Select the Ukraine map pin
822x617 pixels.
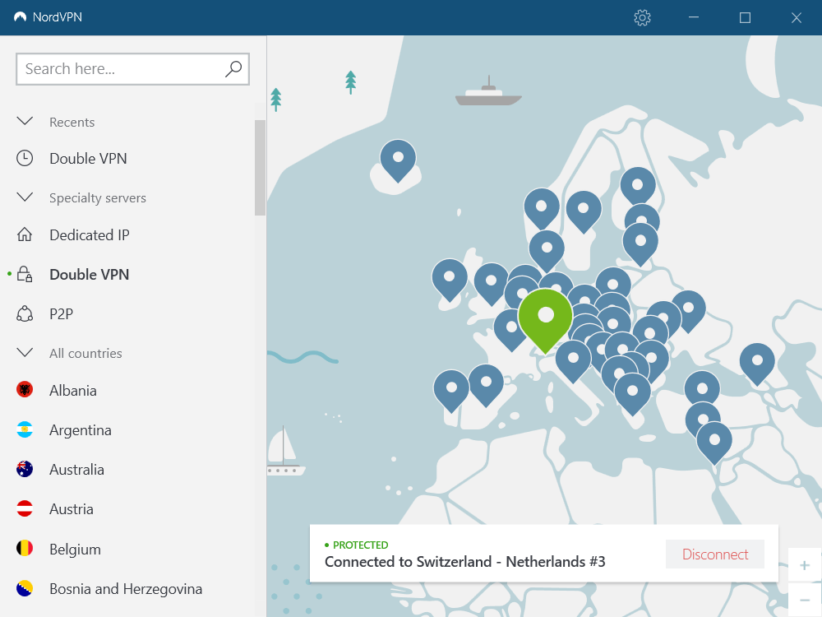pyautogui.click(x=688, y=312)
